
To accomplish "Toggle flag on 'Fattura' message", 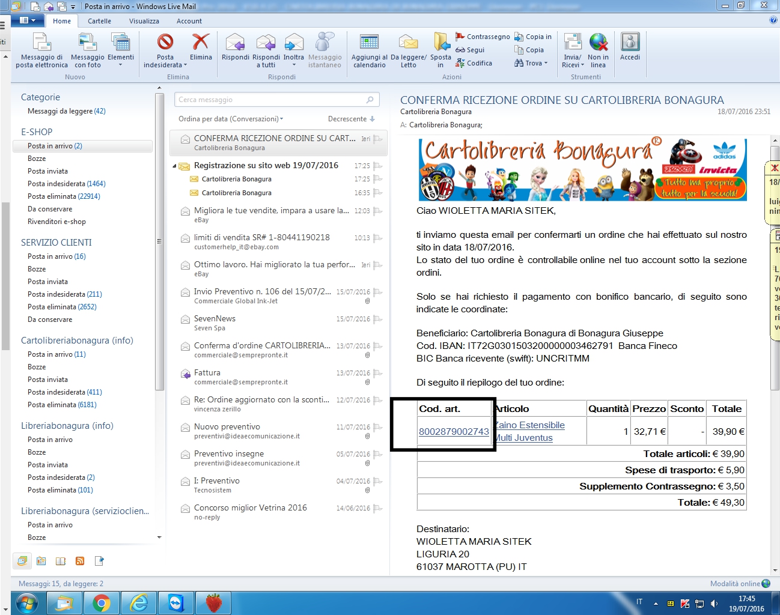I will (378, 374).
